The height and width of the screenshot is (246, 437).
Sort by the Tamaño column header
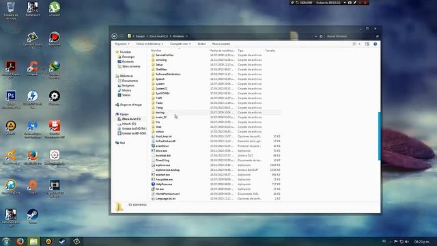click(270, 51)
